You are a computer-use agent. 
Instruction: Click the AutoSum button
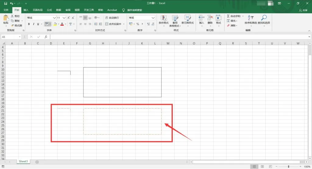click(x=234, y=16)
